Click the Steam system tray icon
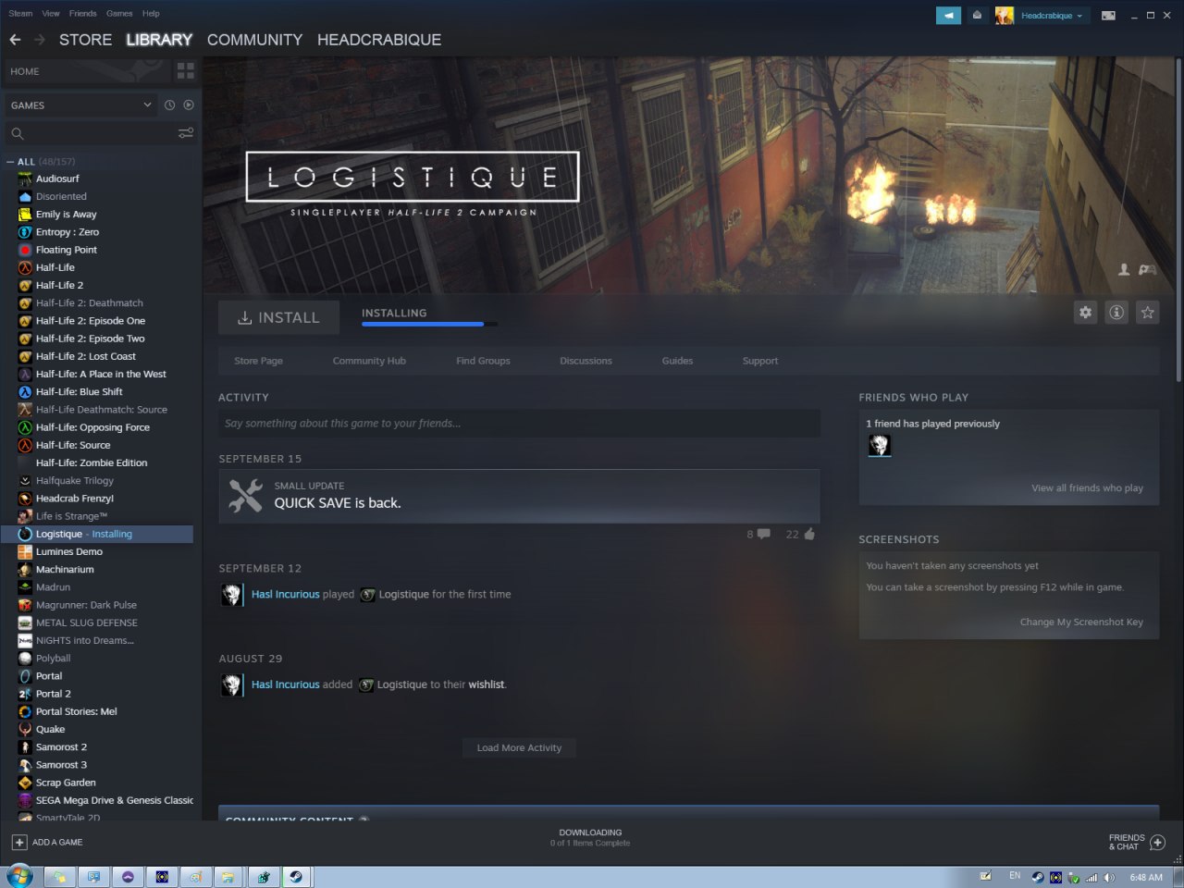 click(x=1038, y=877)
